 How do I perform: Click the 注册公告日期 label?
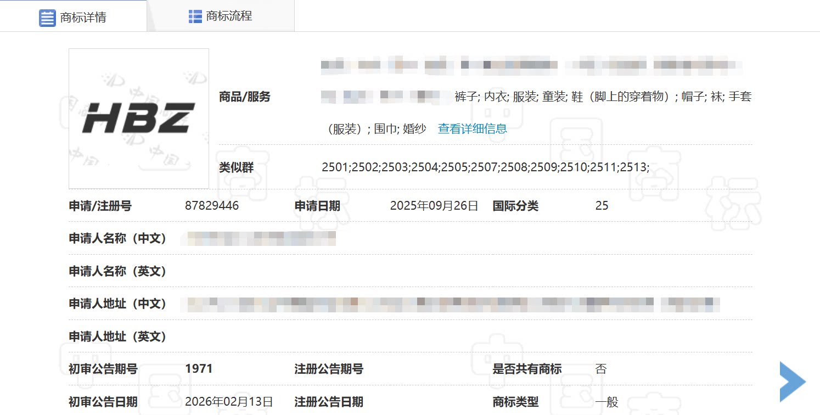[x=329, y=402]
